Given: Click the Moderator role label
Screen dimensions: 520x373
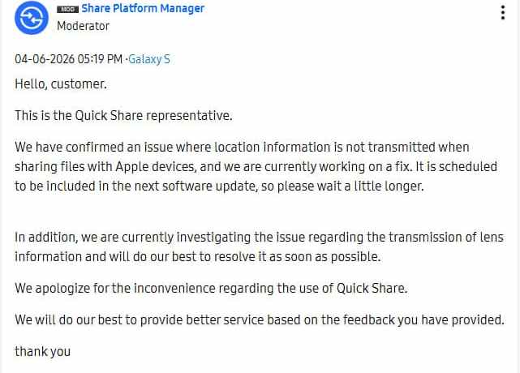Looking at the screenshot, I should click(x=83, y=26).
